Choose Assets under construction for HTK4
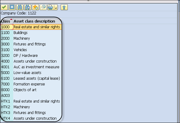This screenshot has width=180, height=123. (35, 118)
